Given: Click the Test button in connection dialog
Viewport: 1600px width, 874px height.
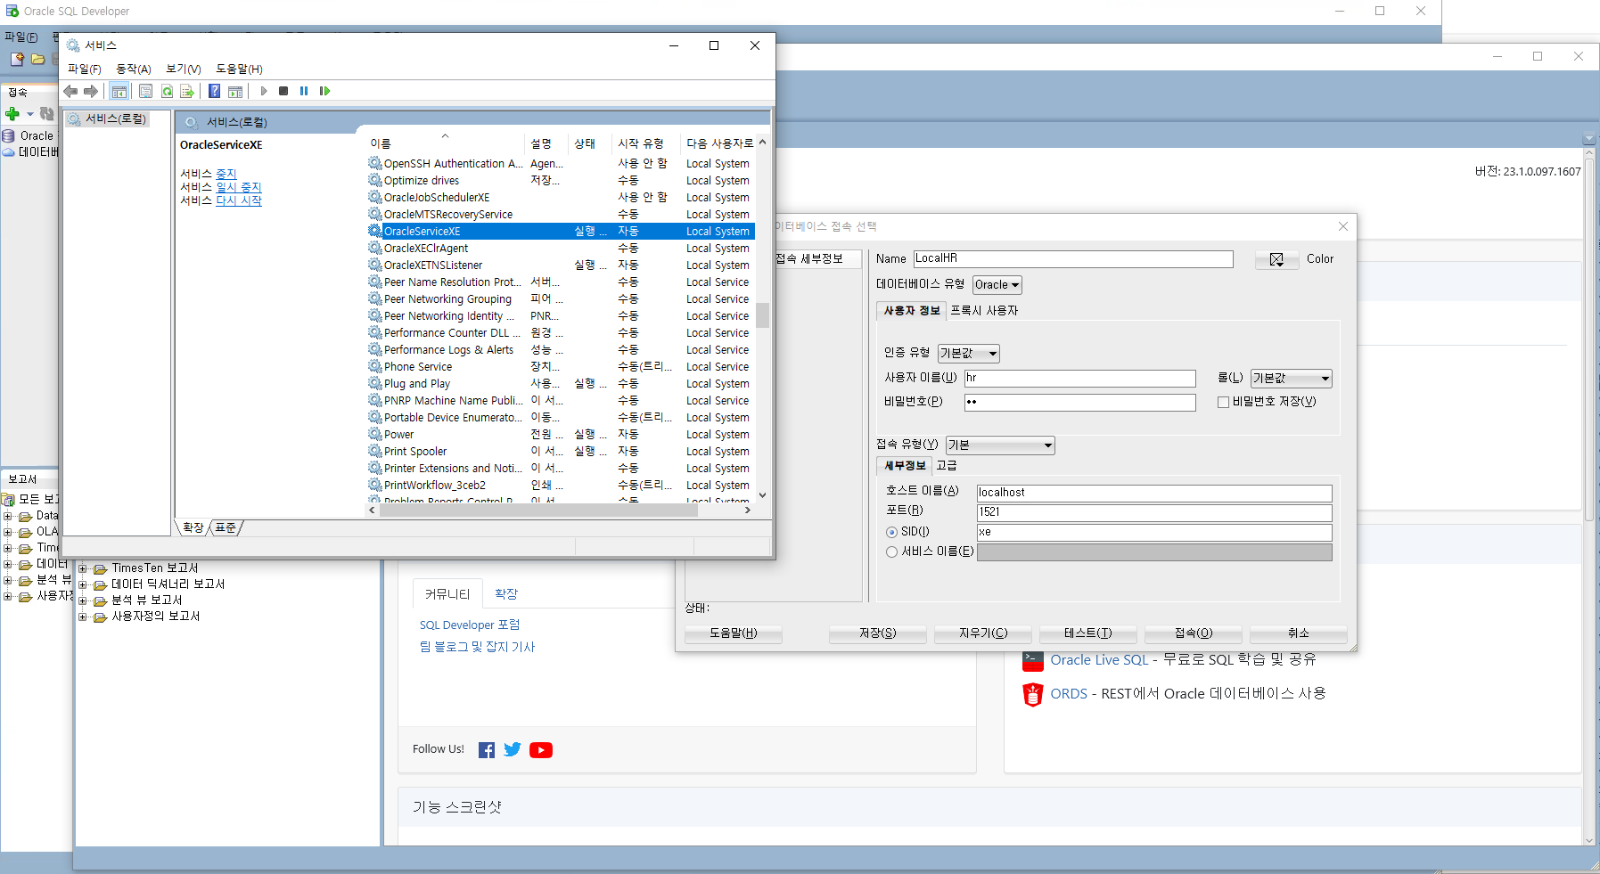Looking at the screenshot, I should point(1088,633).
